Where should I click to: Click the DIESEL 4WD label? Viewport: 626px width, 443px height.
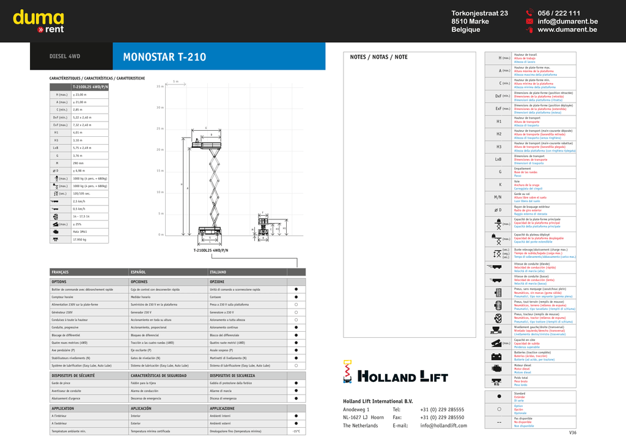click(65, 56)
